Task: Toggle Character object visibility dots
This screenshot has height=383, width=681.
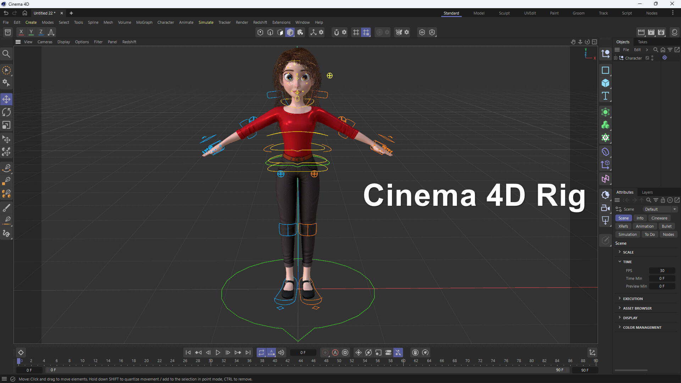Action: click(652, 58)
